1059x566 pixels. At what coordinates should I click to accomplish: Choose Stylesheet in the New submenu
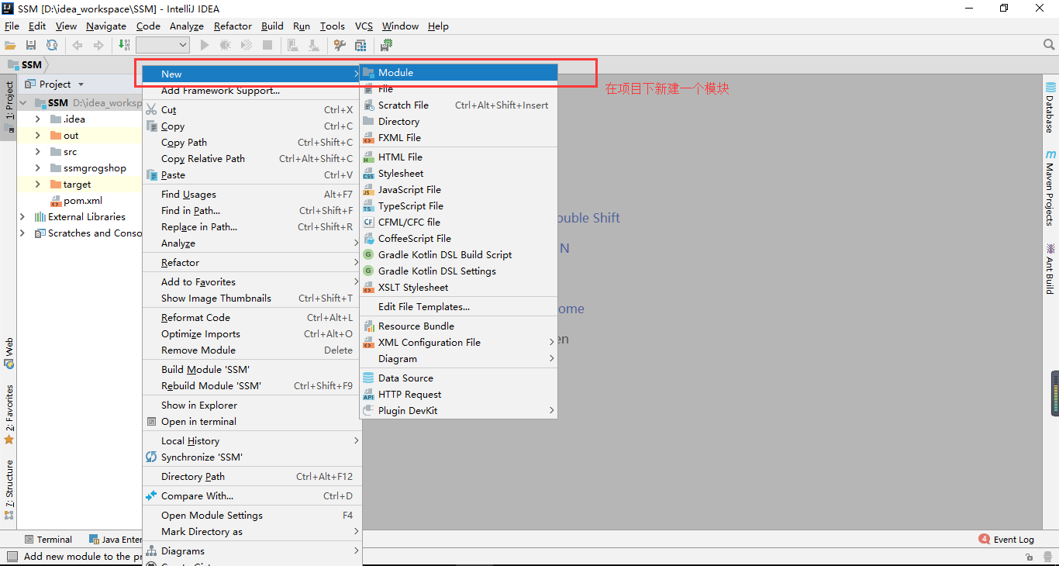[459, 174]
